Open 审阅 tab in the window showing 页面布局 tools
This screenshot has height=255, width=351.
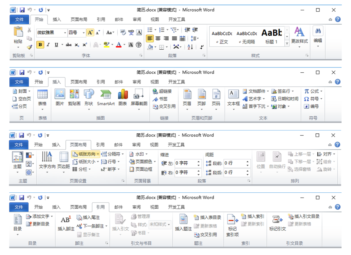pos(136,145)
